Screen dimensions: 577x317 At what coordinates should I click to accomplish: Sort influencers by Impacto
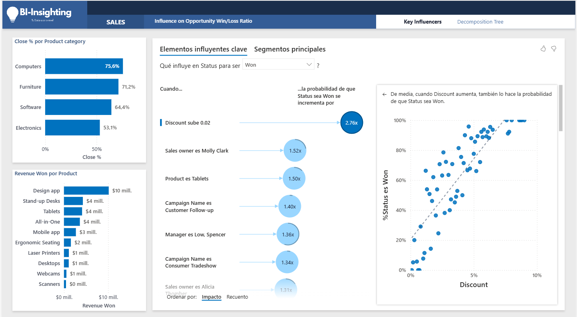pos(211,297)
